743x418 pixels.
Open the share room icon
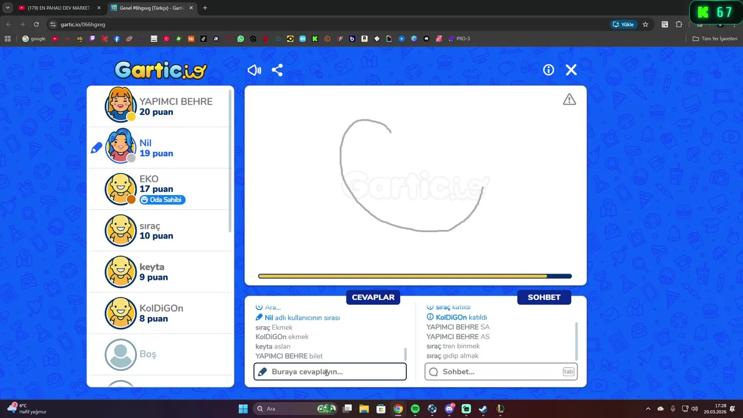(277, 70)
